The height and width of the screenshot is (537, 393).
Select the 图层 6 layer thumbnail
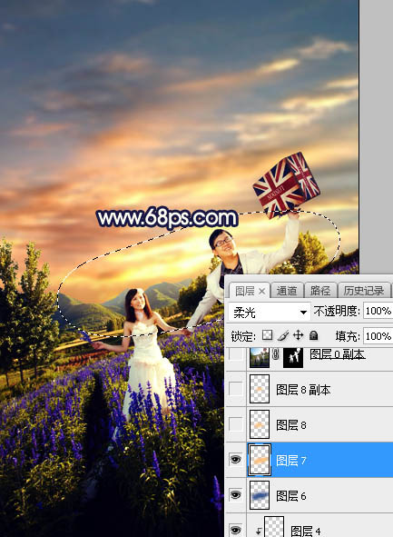coord(260,495)
